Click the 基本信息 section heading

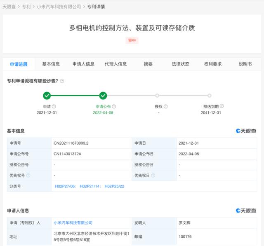click(16, 131)
